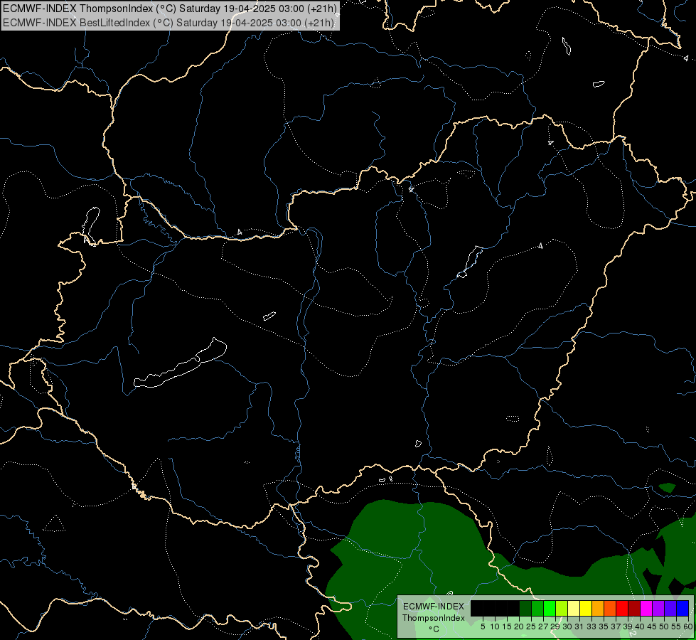Viewport: 696px width, 640px height.
Task: Click the orange 33–35 legend swatch
Action: click(598, 608)
